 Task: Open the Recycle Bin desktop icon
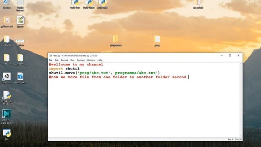[x=7, y=4]
